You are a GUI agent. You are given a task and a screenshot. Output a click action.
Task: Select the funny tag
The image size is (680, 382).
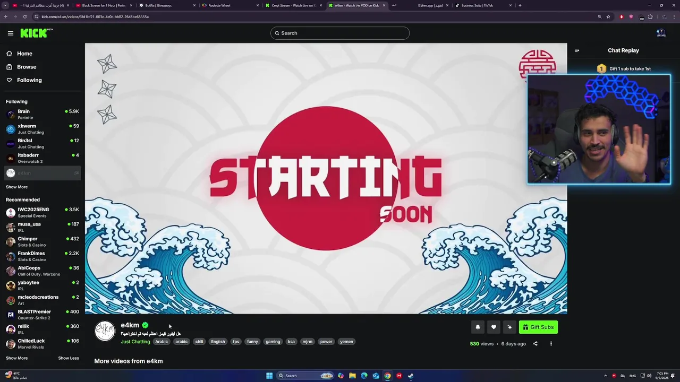click(x=252, y=342)
